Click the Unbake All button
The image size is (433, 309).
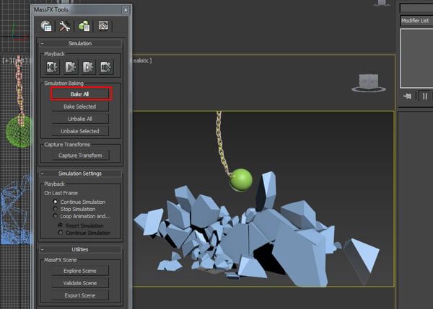[x=80, y=119]
